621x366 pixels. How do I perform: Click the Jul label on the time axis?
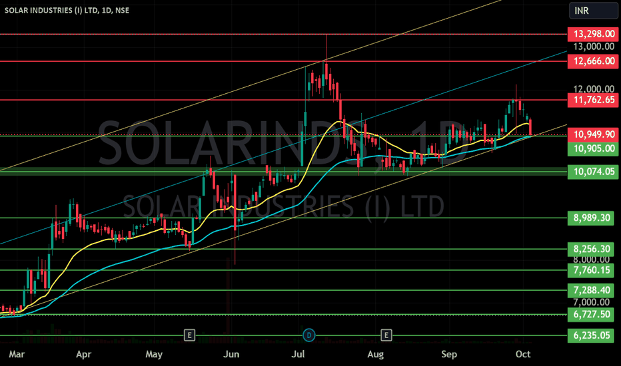click(x=298, y=354)
